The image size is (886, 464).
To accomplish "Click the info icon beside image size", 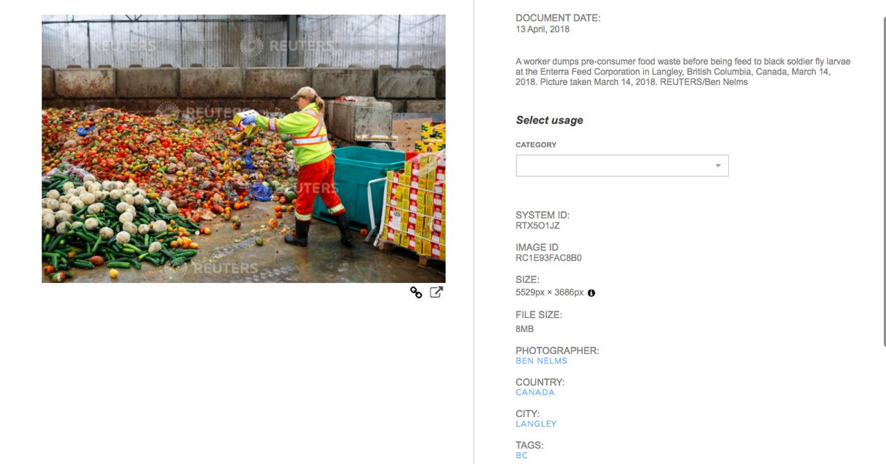I will click(x=591, y=293).
